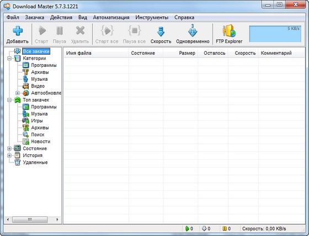Click the active downloads green status icon
309x236 pixels.
187,228
